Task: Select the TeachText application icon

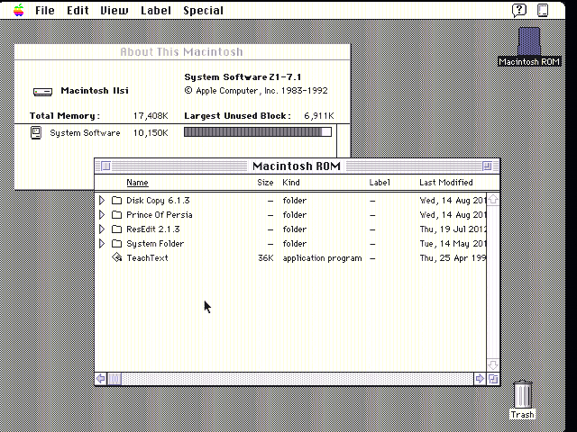Action: 117,257
